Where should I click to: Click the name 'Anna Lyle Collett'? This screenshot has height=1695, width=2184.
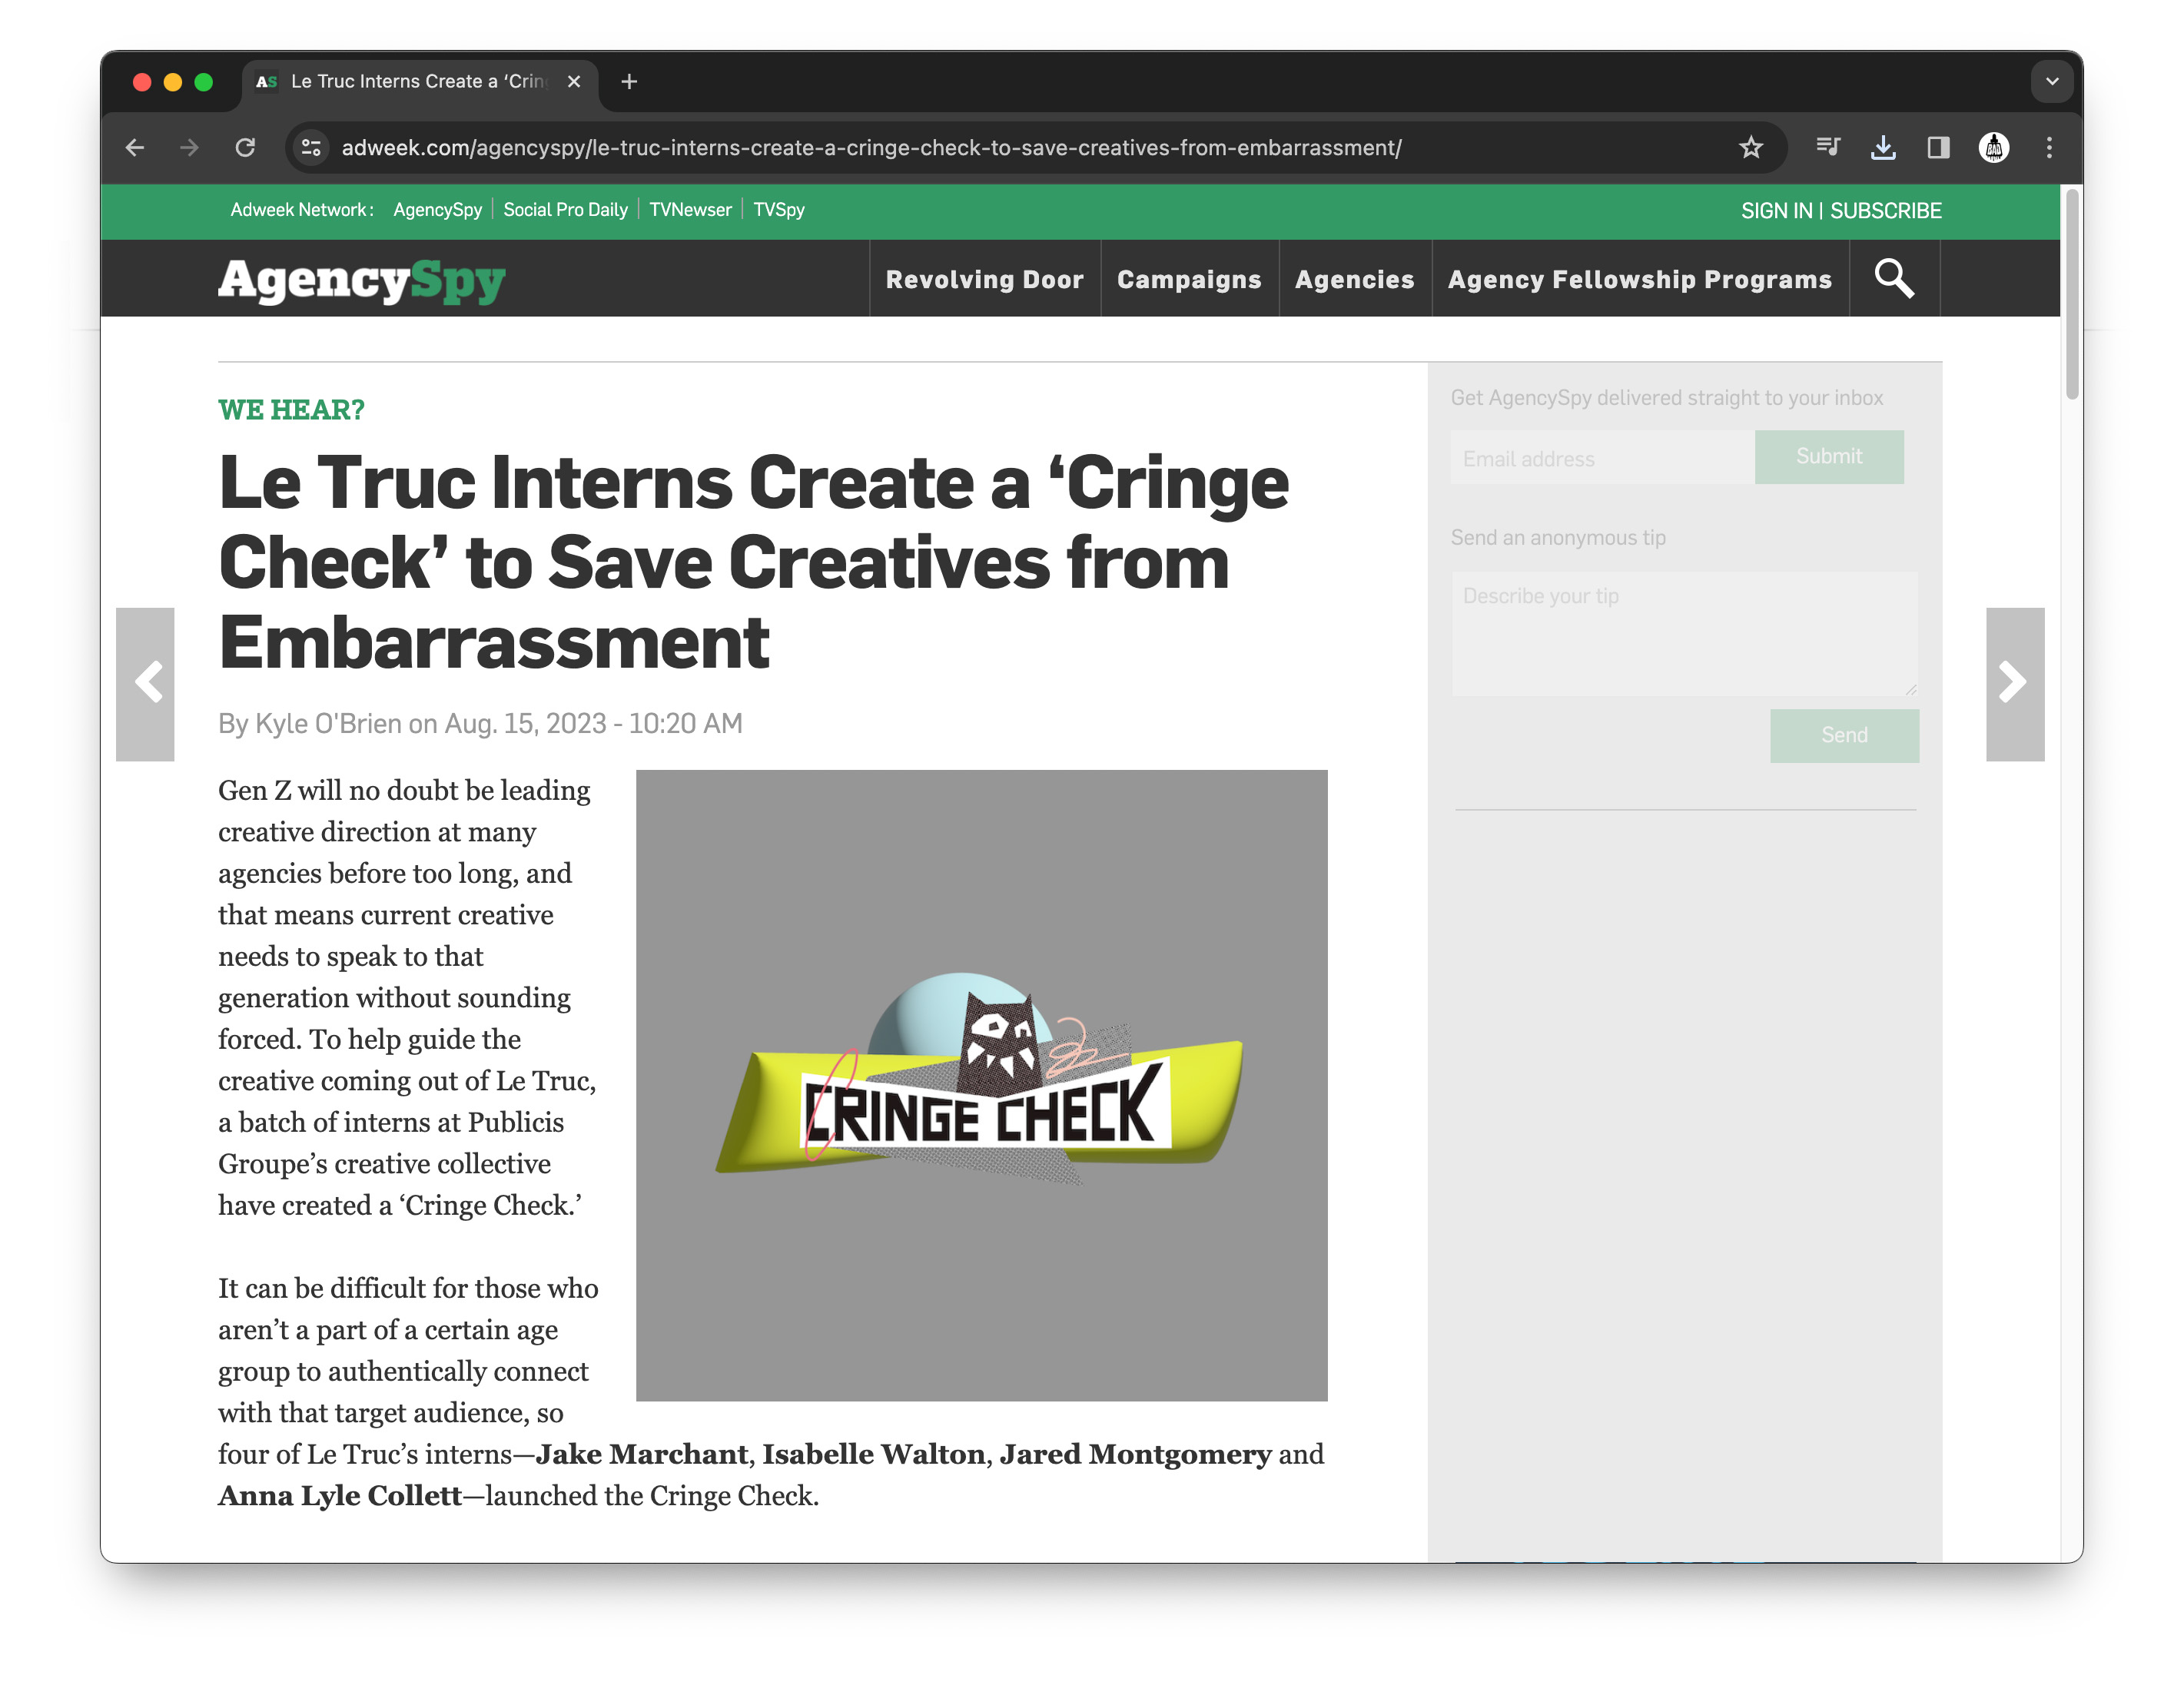point(340,1496)
